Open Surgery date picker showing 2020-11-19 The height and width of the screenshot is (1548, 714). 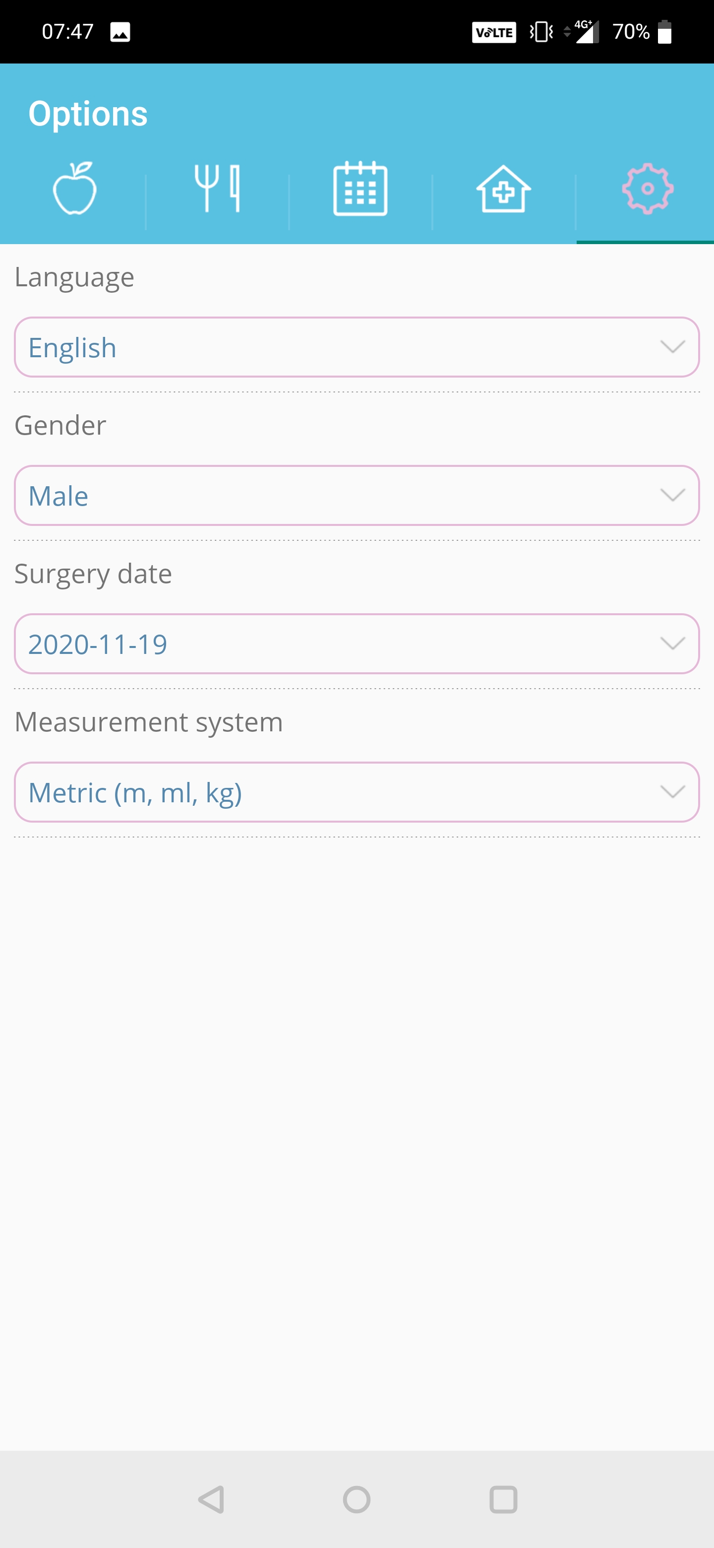[x=357, y=644]
